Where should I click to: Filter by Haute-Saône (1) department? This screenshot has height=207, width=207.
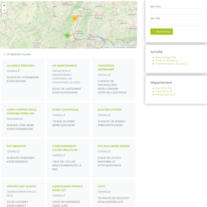[x=165, y=95]
